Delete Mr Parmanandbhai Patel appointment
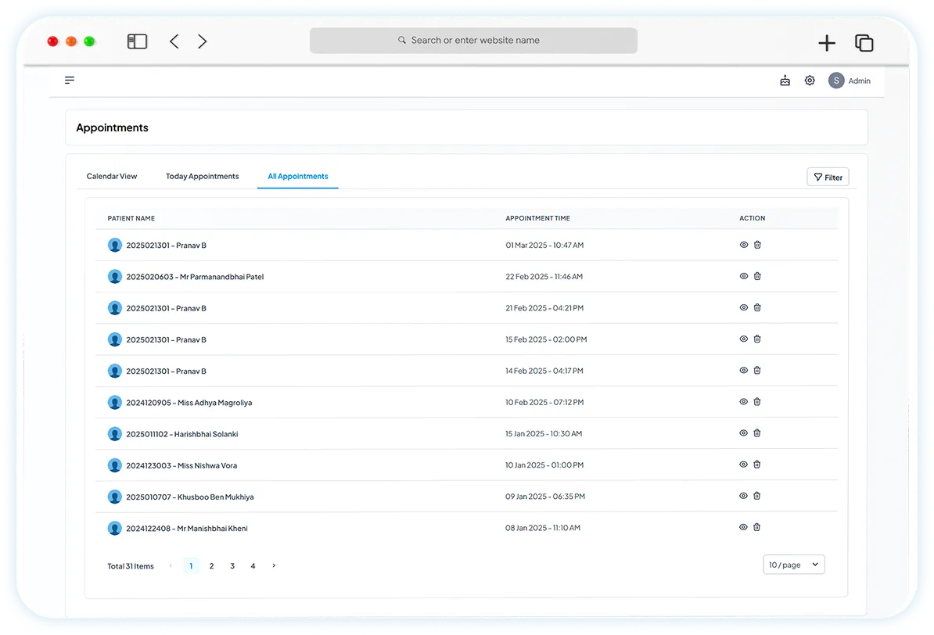This screenshot has width=934, height=635. tap(758, 276)
